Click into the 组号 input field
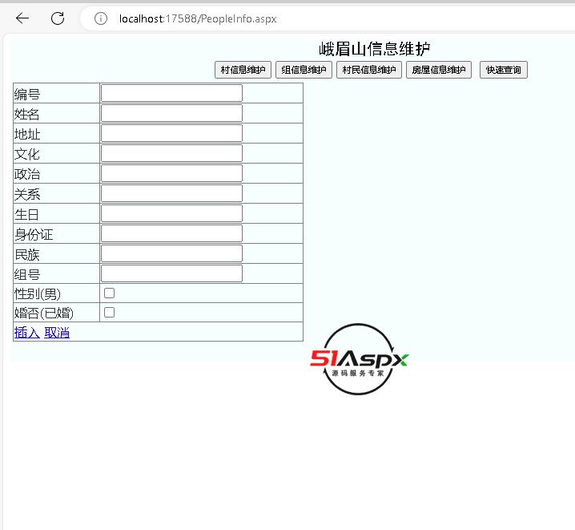The image size is (575, 530). coord(171,273)
